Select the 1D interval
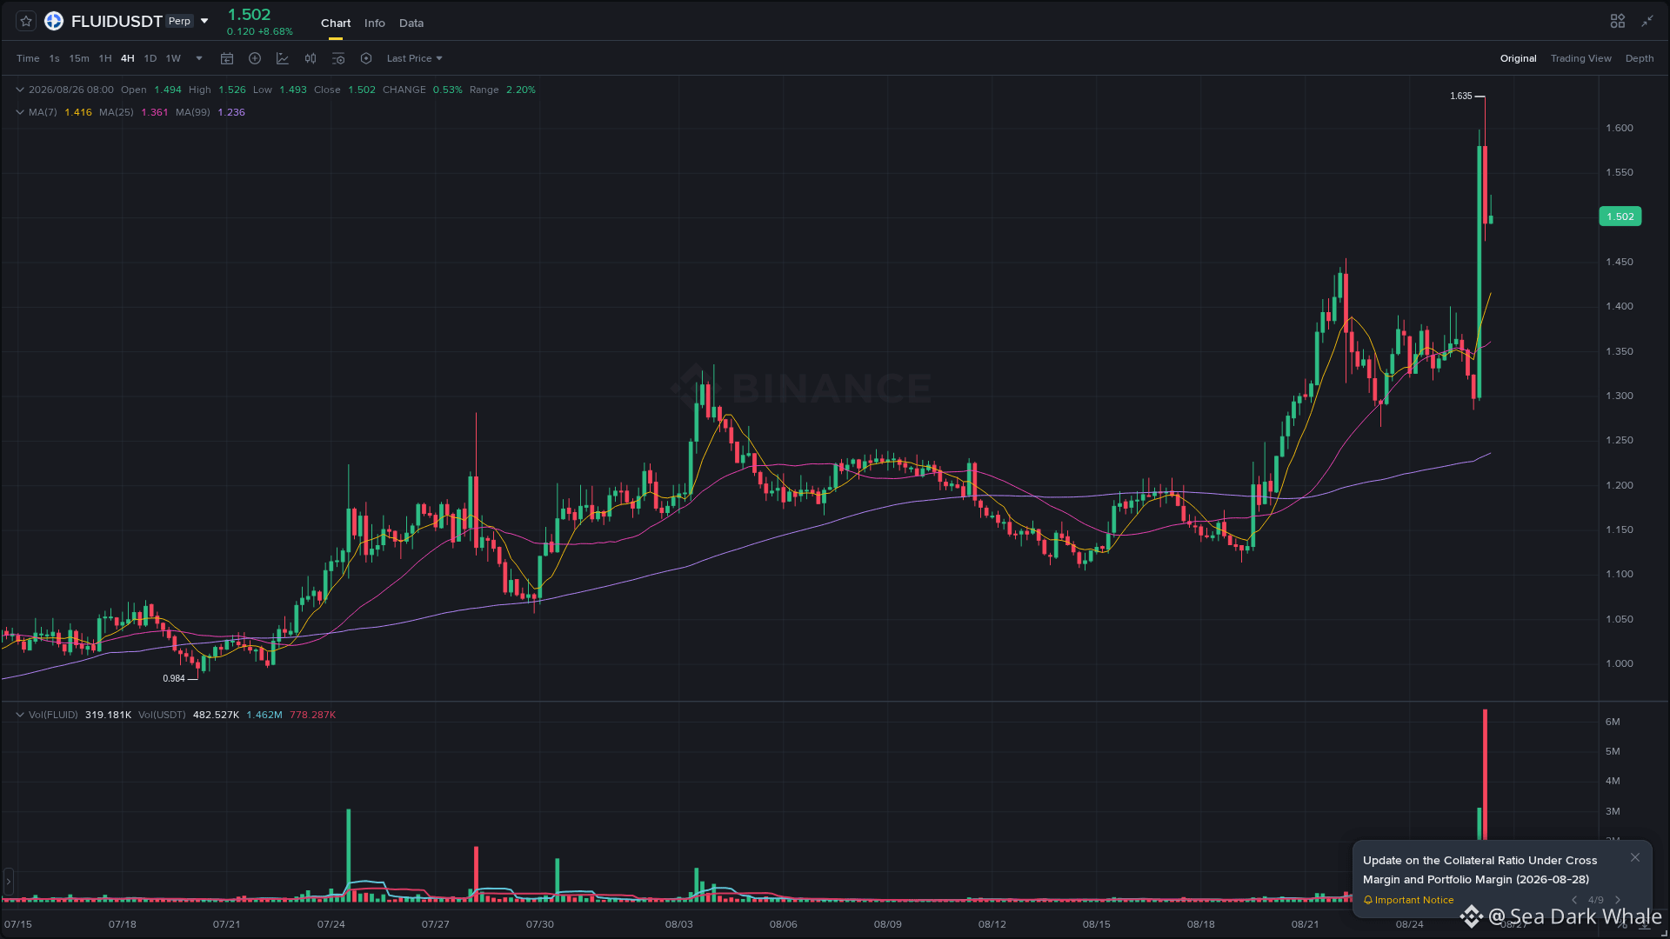 [150, 58]
